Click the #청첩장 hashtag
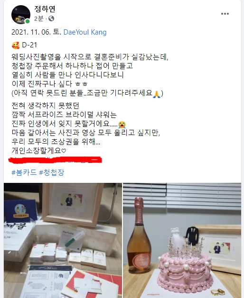The image size is (244, 298). pos(52,172)
